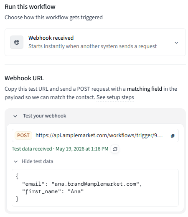Image resolution: width=188 pixels, height=217 pixels.
Task: Click the Test data received status text
Action: click(60, 149)
